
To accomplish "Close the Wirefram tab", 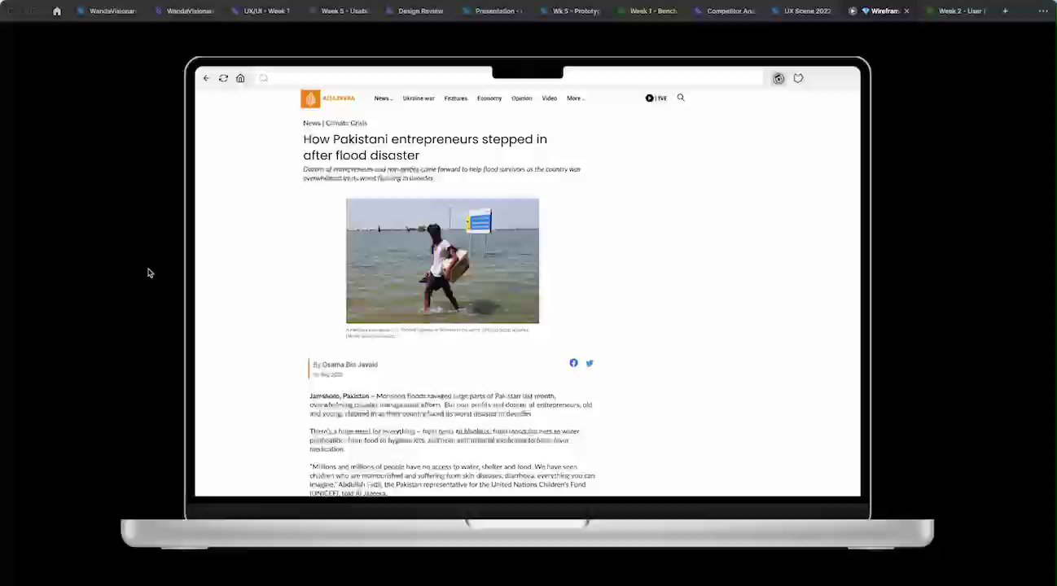I will point(906,11).
